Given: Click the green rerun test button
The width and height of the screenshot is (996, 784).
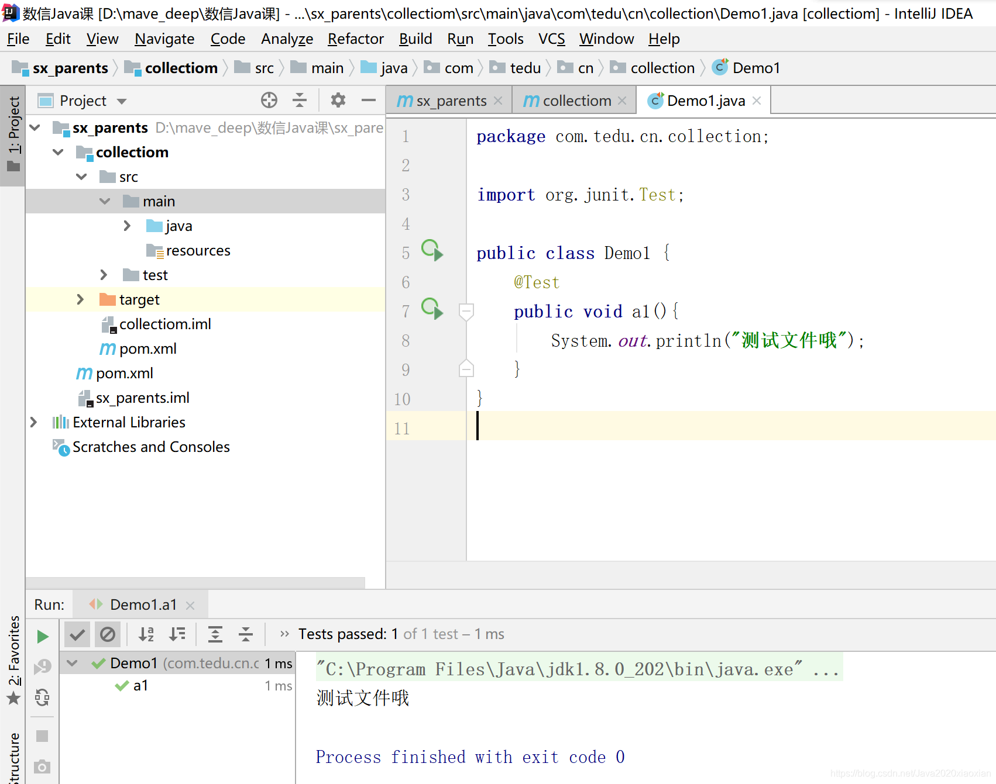Looking at the screenshot, I should pos(43,636).
